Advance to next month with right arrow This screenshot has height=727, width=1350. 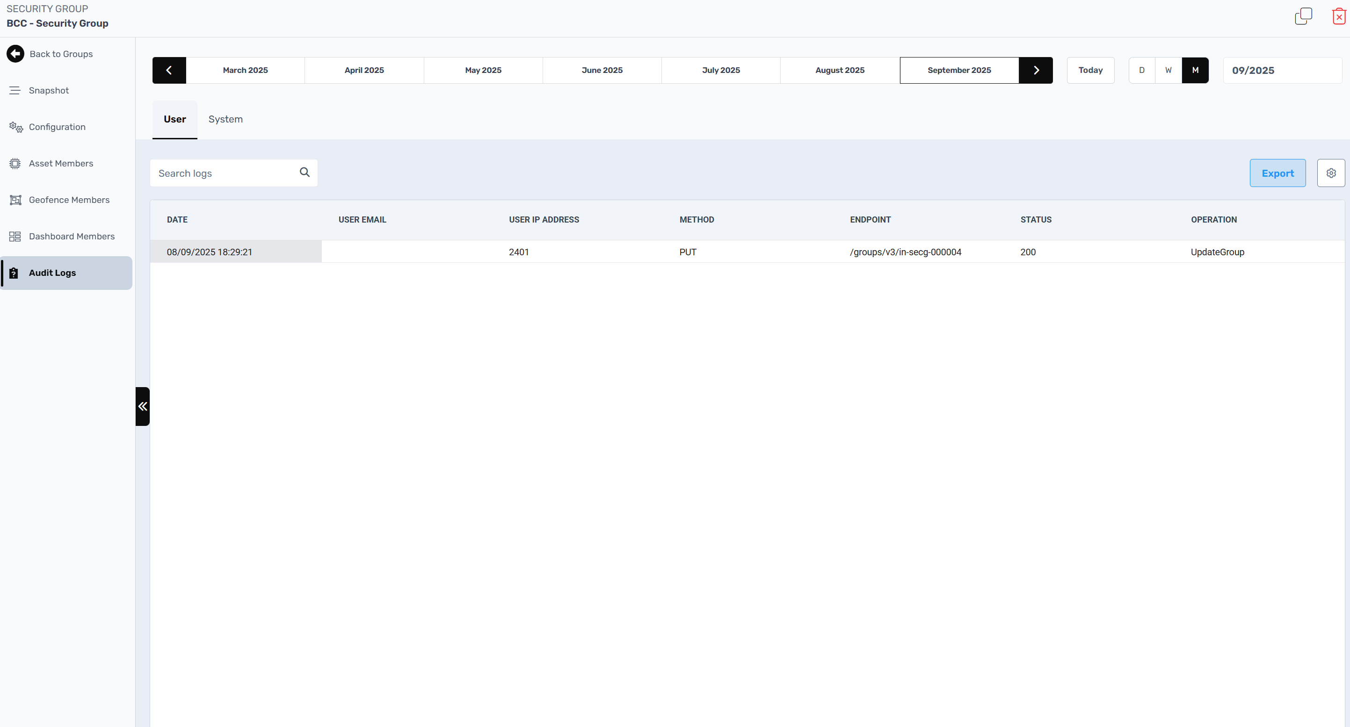(1036, 70)
